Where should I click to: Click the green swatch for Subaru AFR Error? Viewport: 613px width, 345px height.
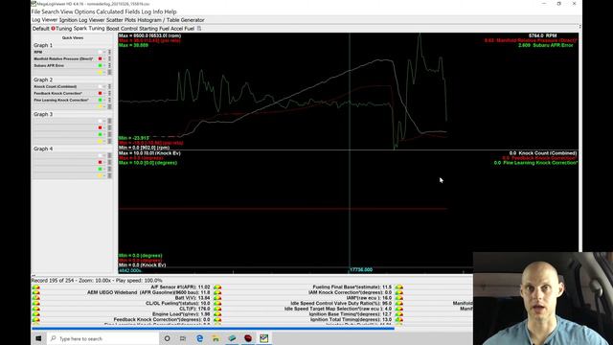point(100,65)
